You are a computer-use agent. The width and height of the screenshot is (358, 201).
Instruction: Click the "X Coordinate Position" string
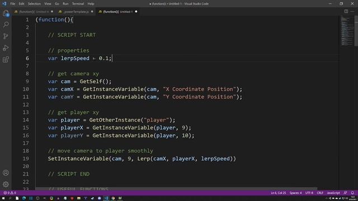click(199, 89)
